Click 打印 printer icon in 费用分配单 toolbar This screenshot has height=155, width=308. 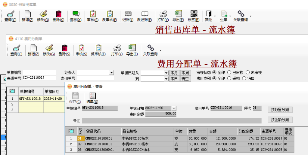pyautogui.click(x=117, y=48)
